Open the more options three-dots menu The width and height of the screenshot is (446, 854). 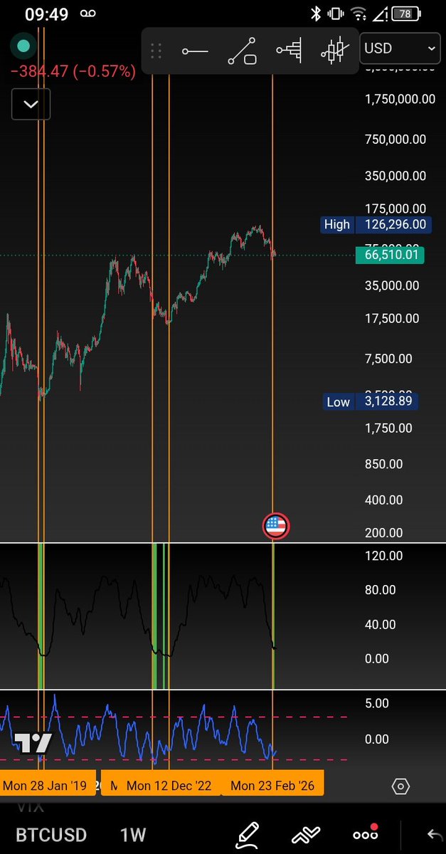(x=366, y=834)
